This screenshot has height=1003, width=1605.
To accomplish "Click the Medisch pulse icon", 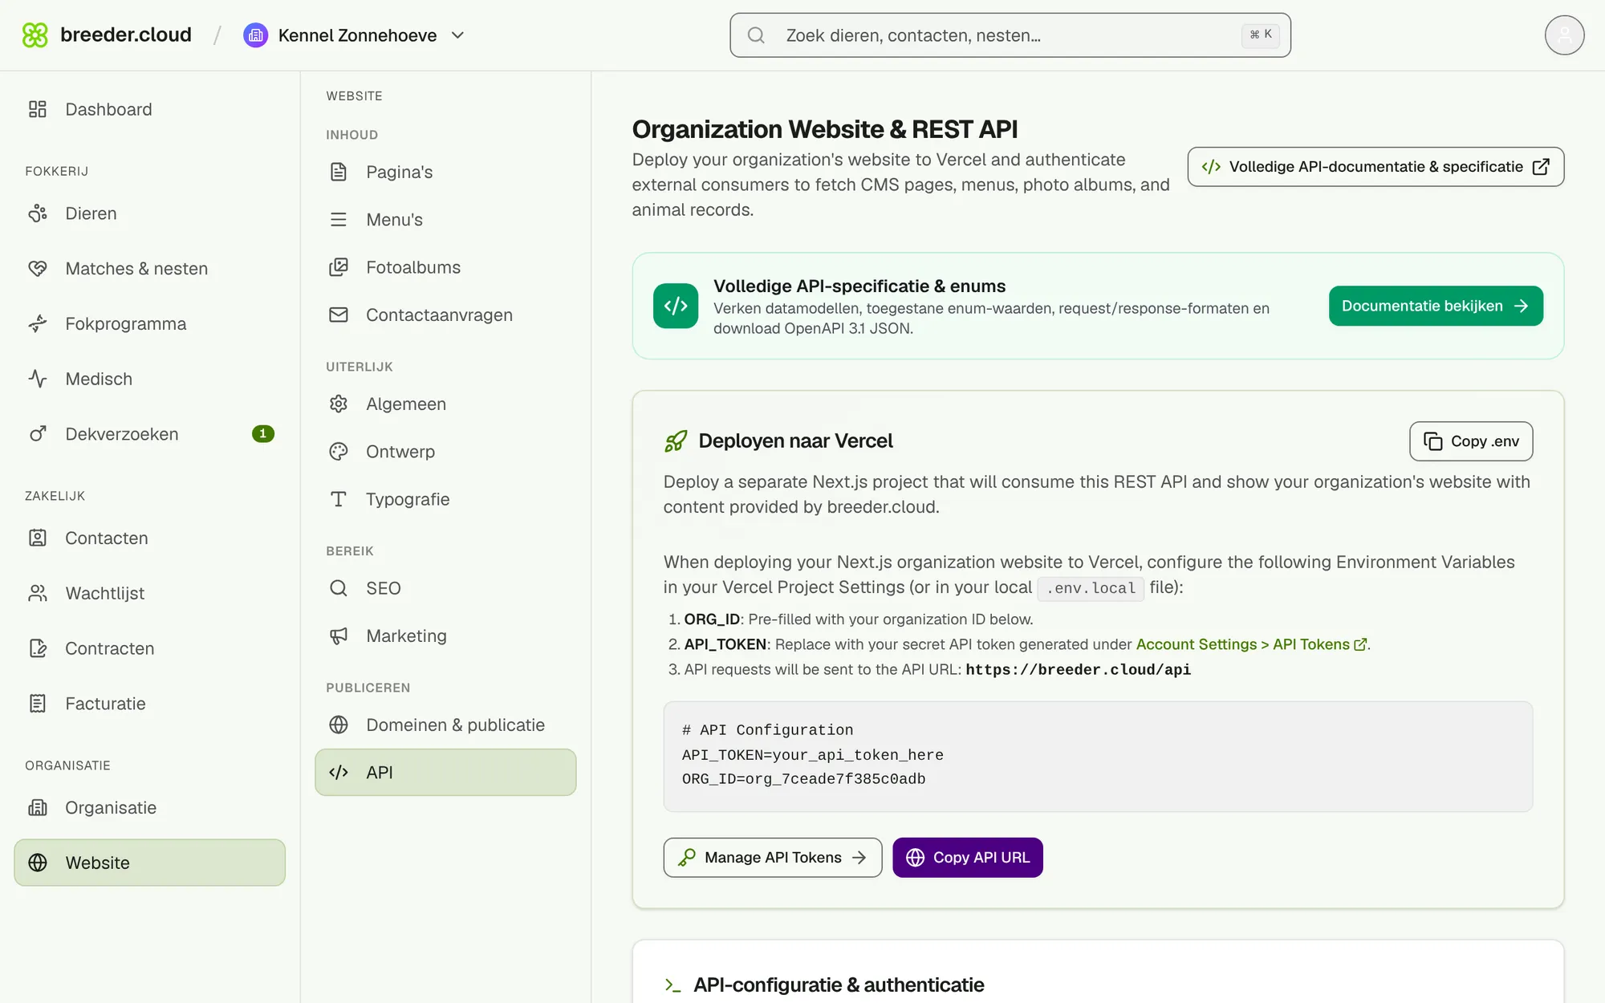I will click(38, 379).
